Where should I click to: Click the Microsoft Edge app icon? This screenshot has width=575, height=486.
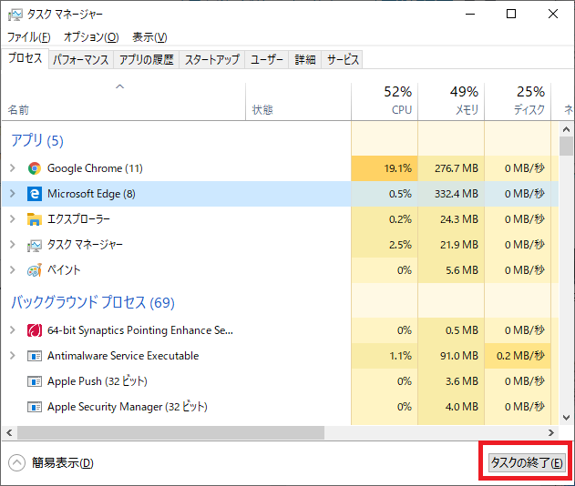35,194
